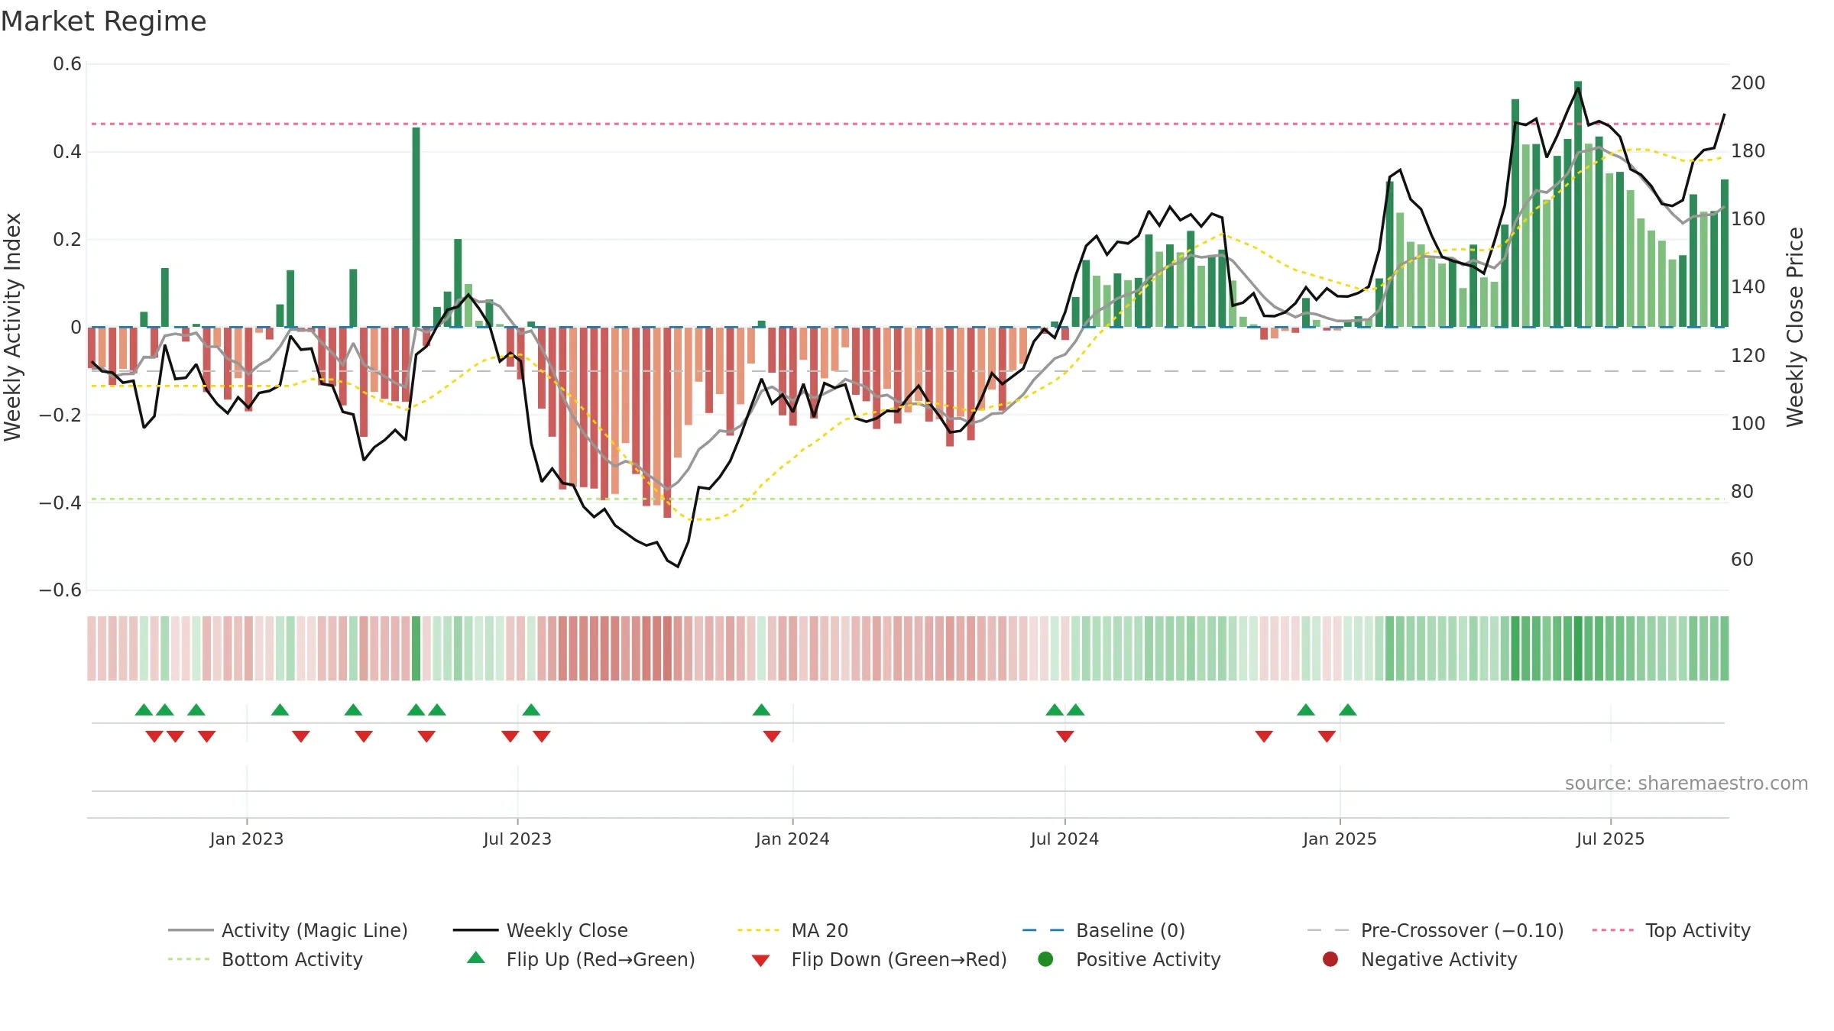Click the Jan 2024 axis label
The width and height of the screenshot is (1834, 1031).
coord(792,839)
